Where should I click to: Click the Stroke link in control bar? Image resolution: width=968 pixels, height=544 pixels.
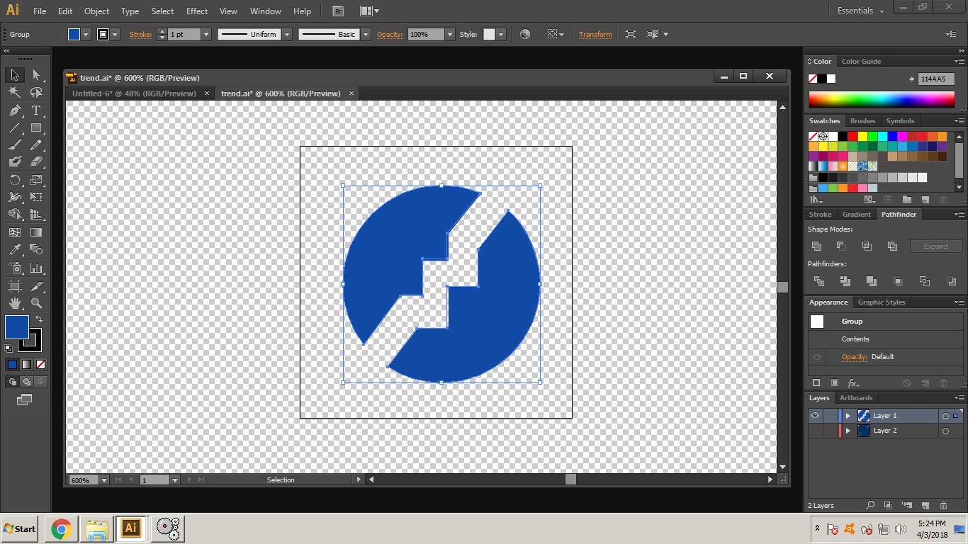(x=140, y=34)
